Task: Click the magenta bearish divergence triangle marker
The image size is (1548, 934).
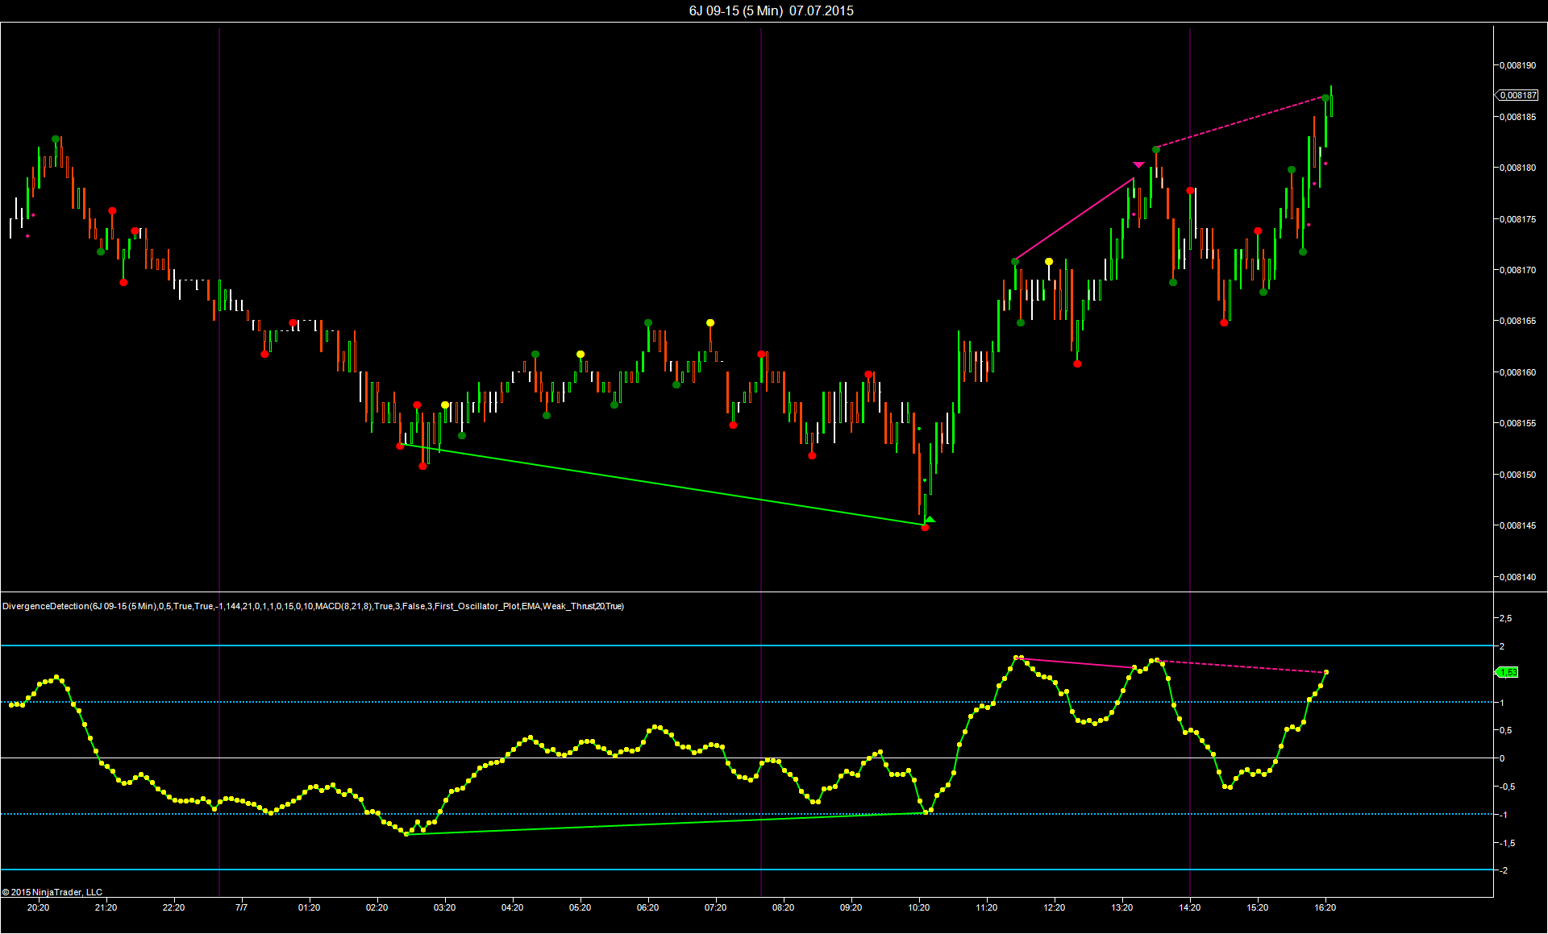Action: pyautogui.click(x=1138, y=165)
